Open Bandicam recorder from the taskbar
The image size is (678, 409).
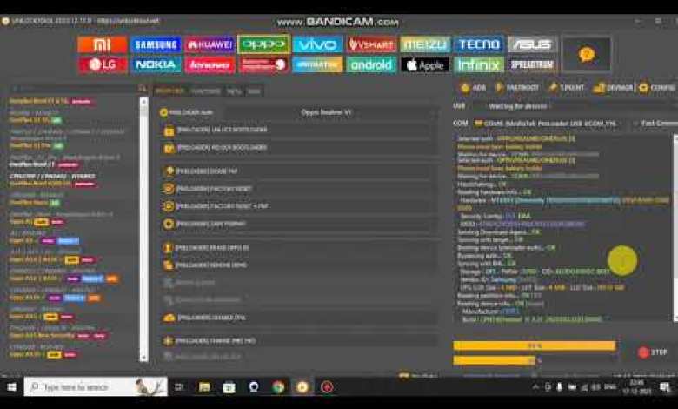[327, 386]
